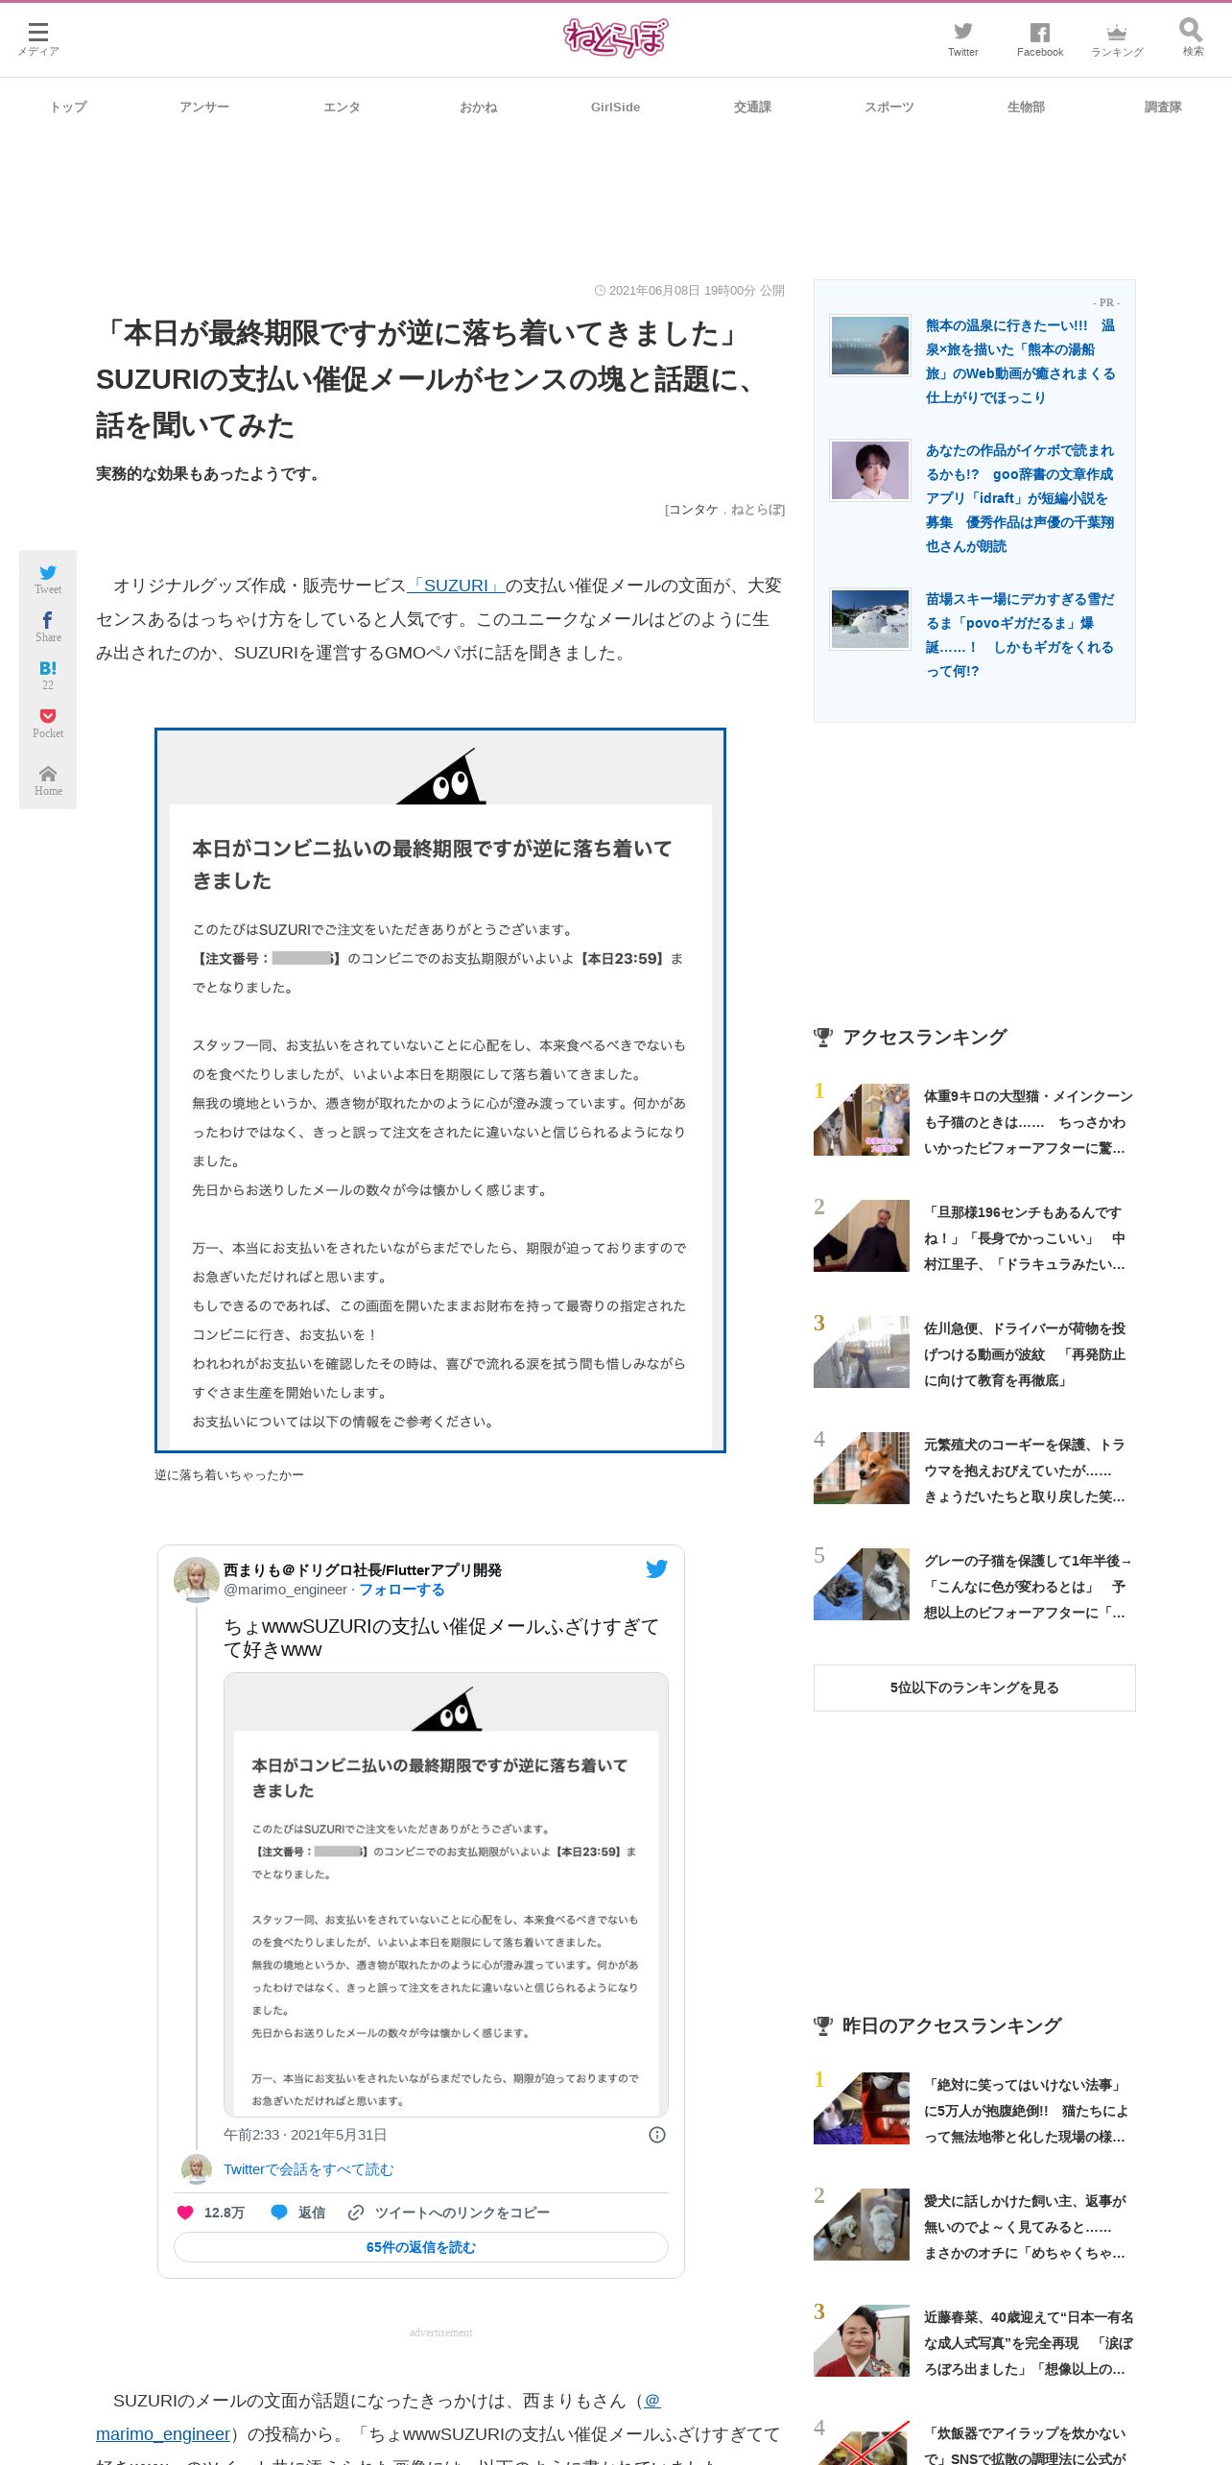Viewport: 1232px width, 2465px height.
Task: Open yesterday ranking 2 愛犬 article
Action: (x=1025, y=2227)
